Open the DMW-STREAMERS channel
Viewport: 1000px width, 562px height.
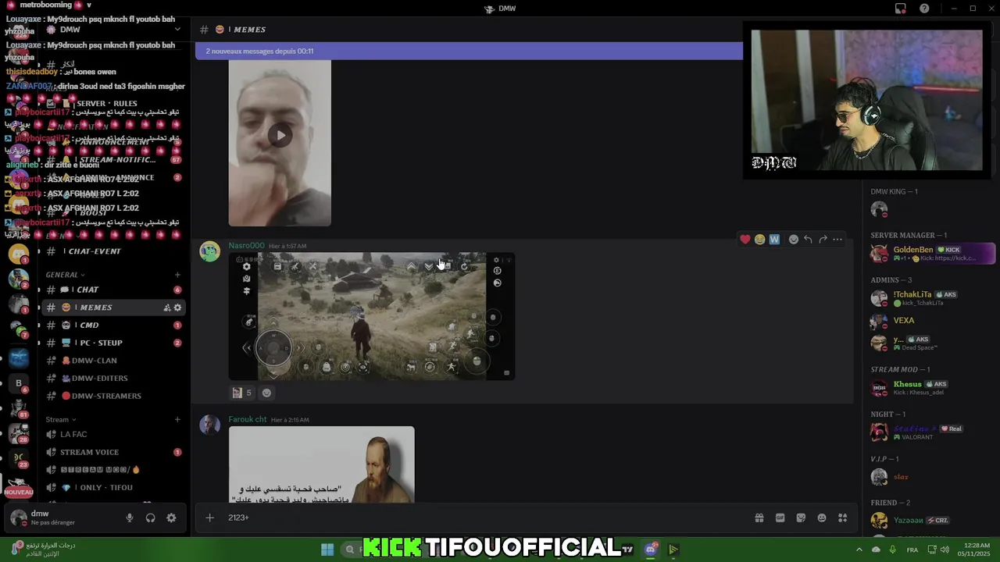113,396
